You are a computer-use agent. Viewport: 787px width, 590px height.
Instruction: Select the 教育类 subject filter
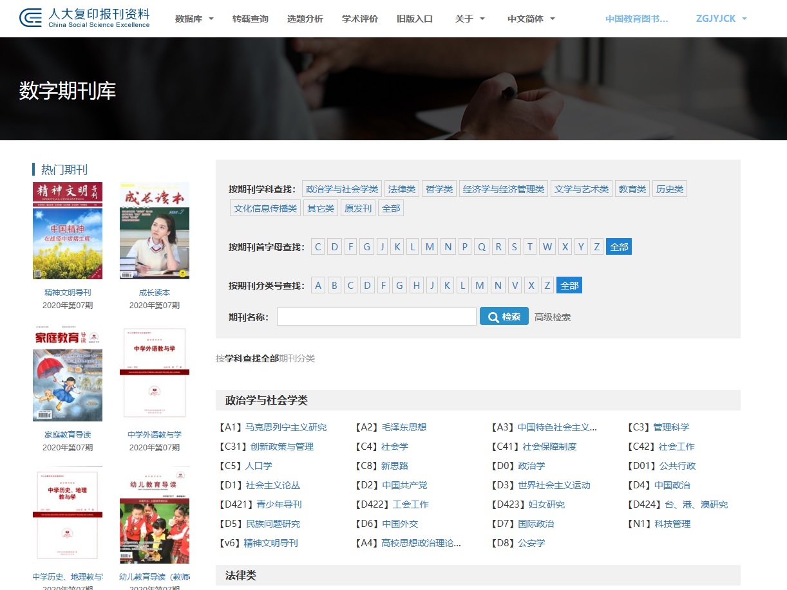tap(632, 189)
